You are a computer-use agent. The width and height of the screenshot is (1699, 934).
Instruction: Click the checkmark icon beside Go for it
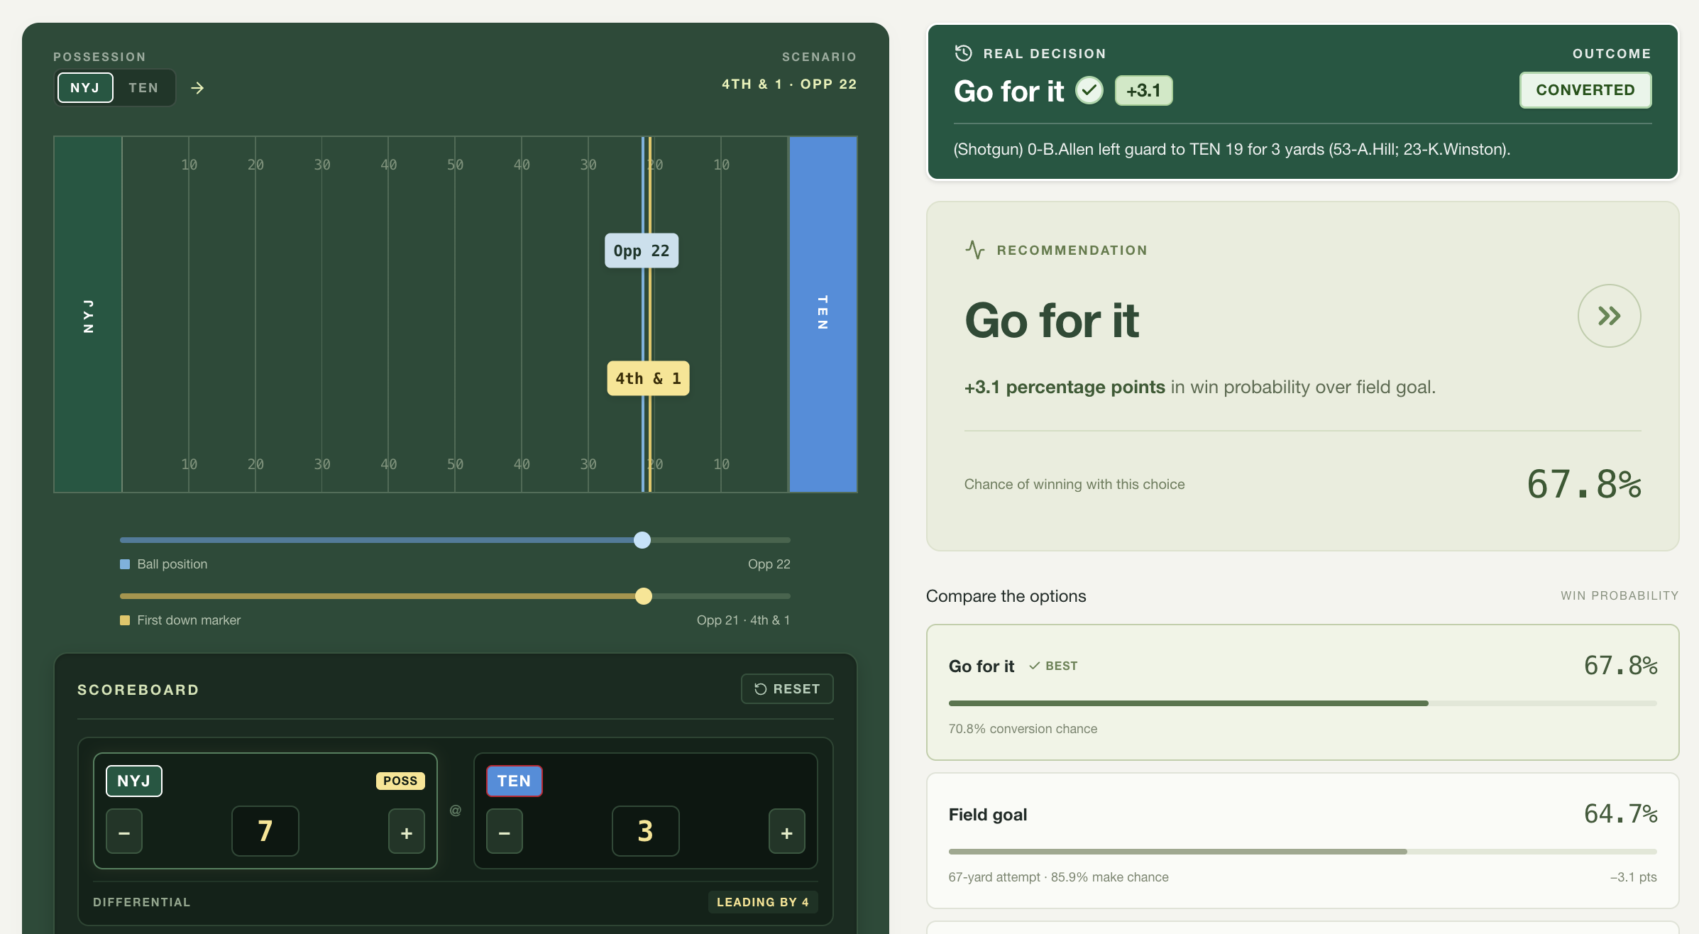pos(1089,91)
